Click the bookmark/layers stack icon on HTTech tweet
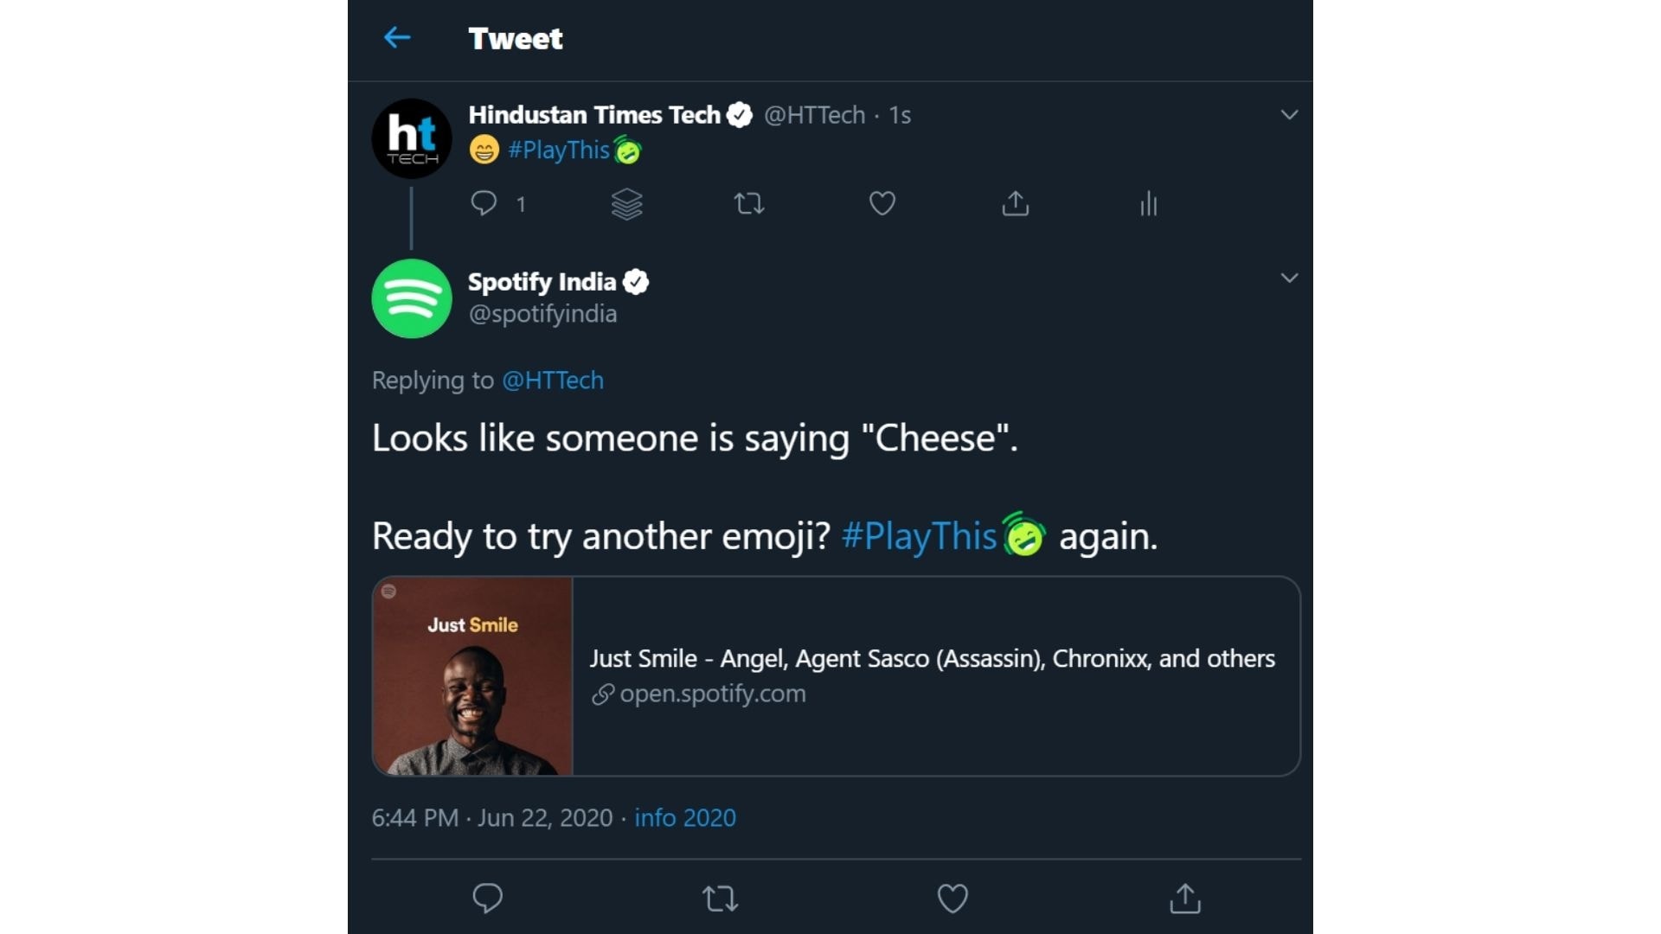The width and height of the screenshot is (1661, 934). [x=626, y=204]
